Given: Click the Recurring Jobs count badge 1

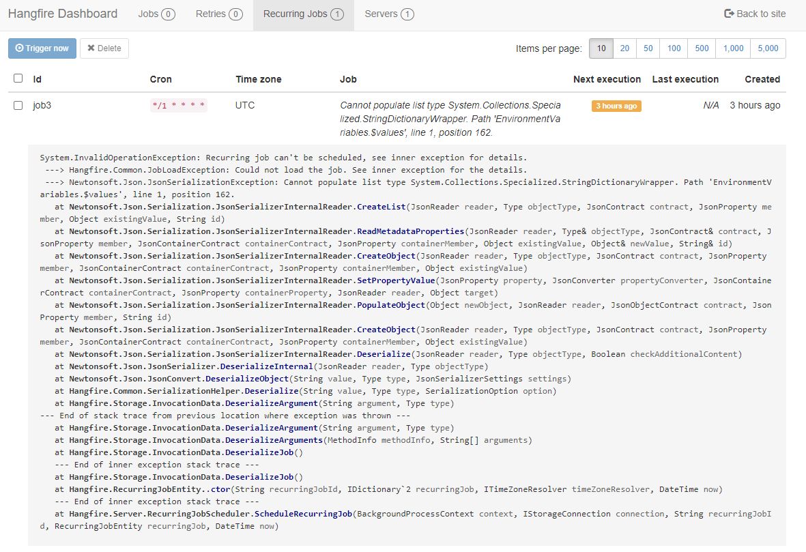Looking at the screenshot, I should tap(337, 14).
